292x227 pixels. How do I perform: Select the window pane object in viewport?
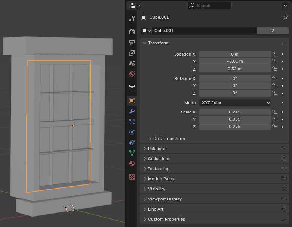coord(59,126)
